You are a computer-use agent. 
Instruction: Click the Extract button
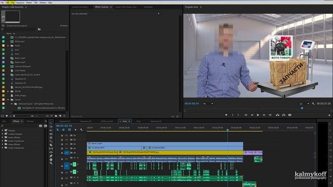[x=284, y=115]
